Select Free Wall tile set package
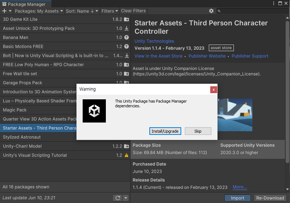 coord(65,74)
